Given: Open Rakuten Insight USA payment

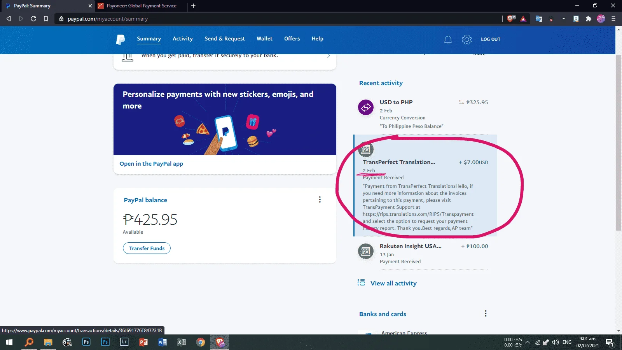Looking at the screenshot, I should coord(425,254).
